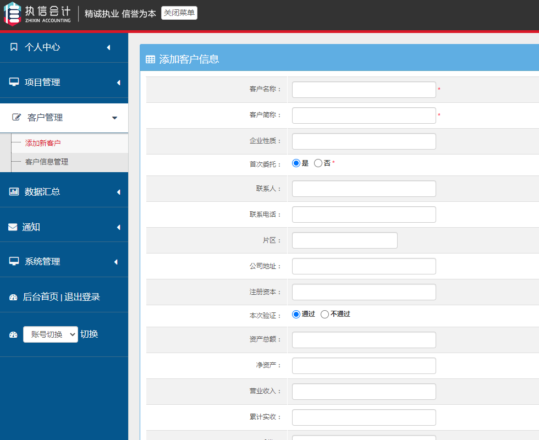Focus the 累计实收 input field

(364, 417)
